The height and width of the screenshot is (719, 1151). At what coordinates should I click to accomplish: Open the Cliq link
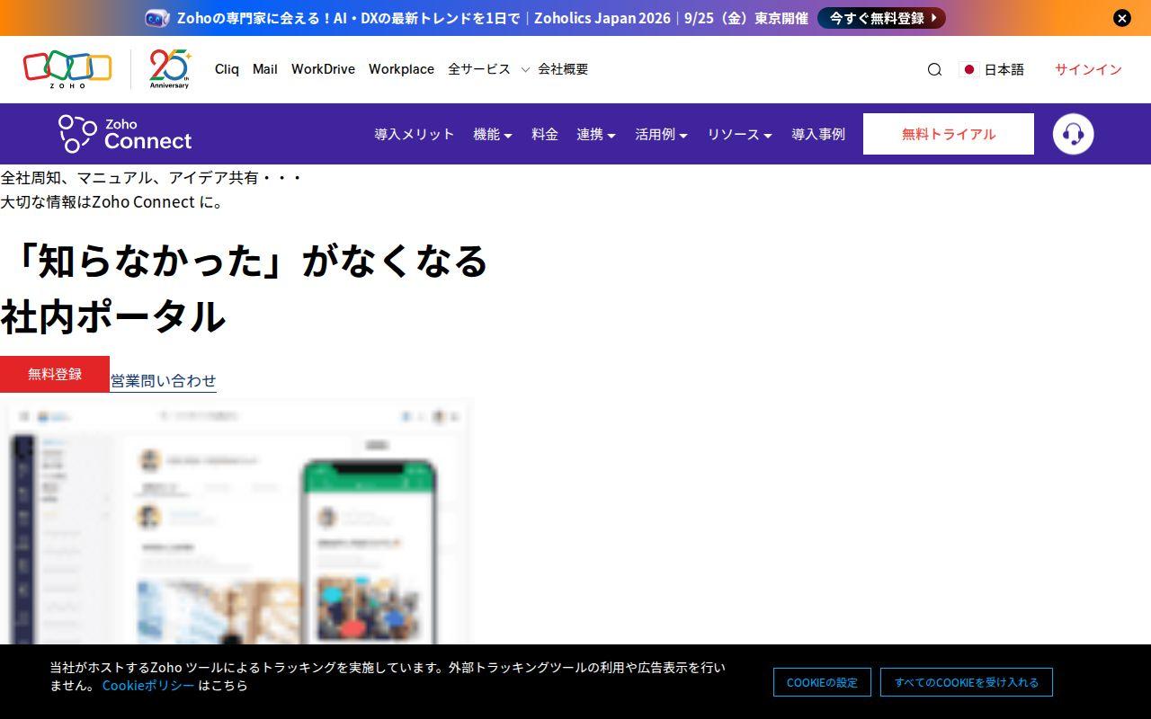[227, 69]
